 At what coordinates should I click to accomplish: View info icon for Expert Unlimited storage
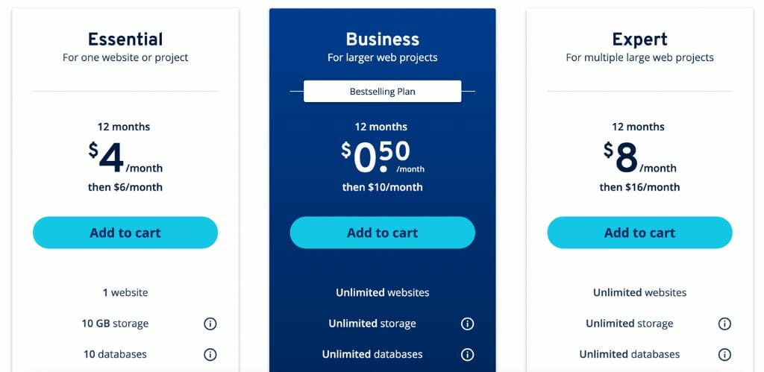pyautogui.click(x=724, y=324)
